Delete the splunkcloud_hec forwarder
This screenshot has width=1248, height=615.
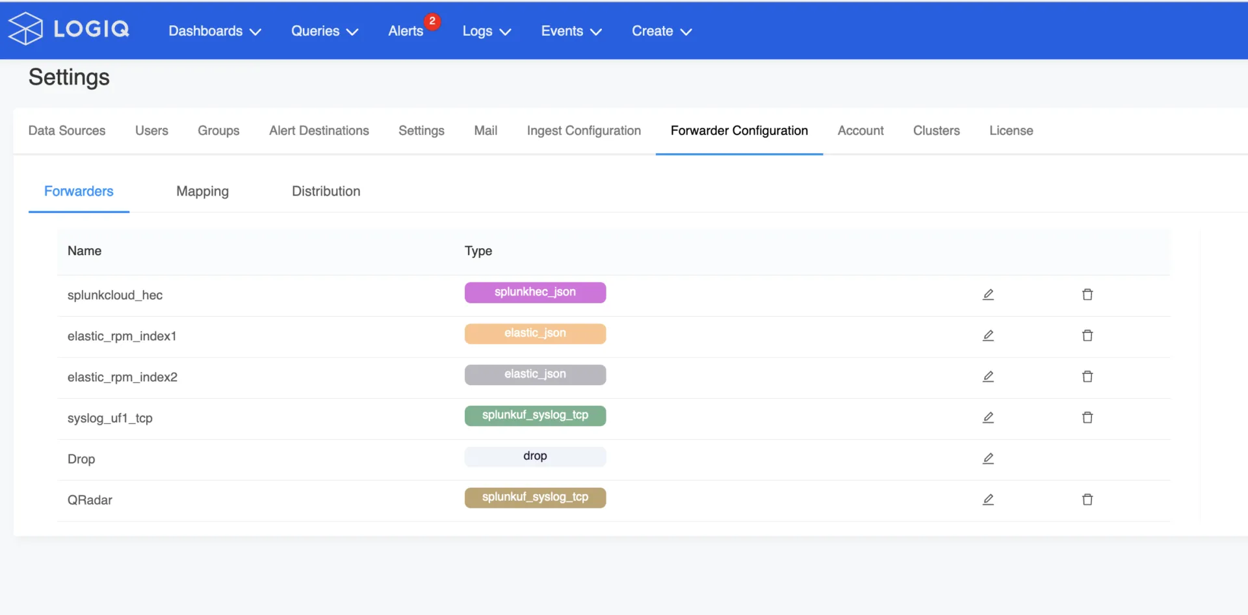1087,295
